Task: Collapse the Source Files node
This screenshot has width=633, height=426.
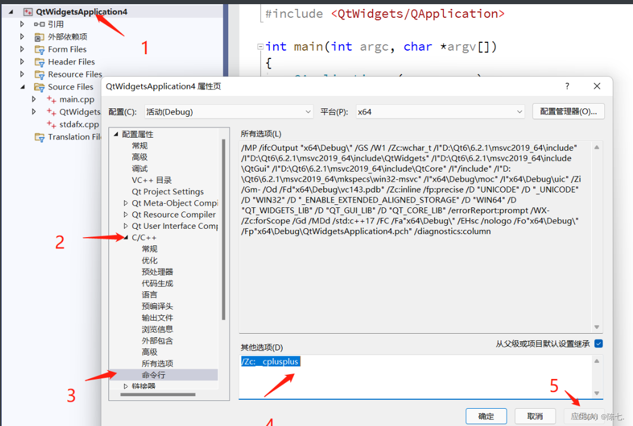Action: [x=23, y=87]
